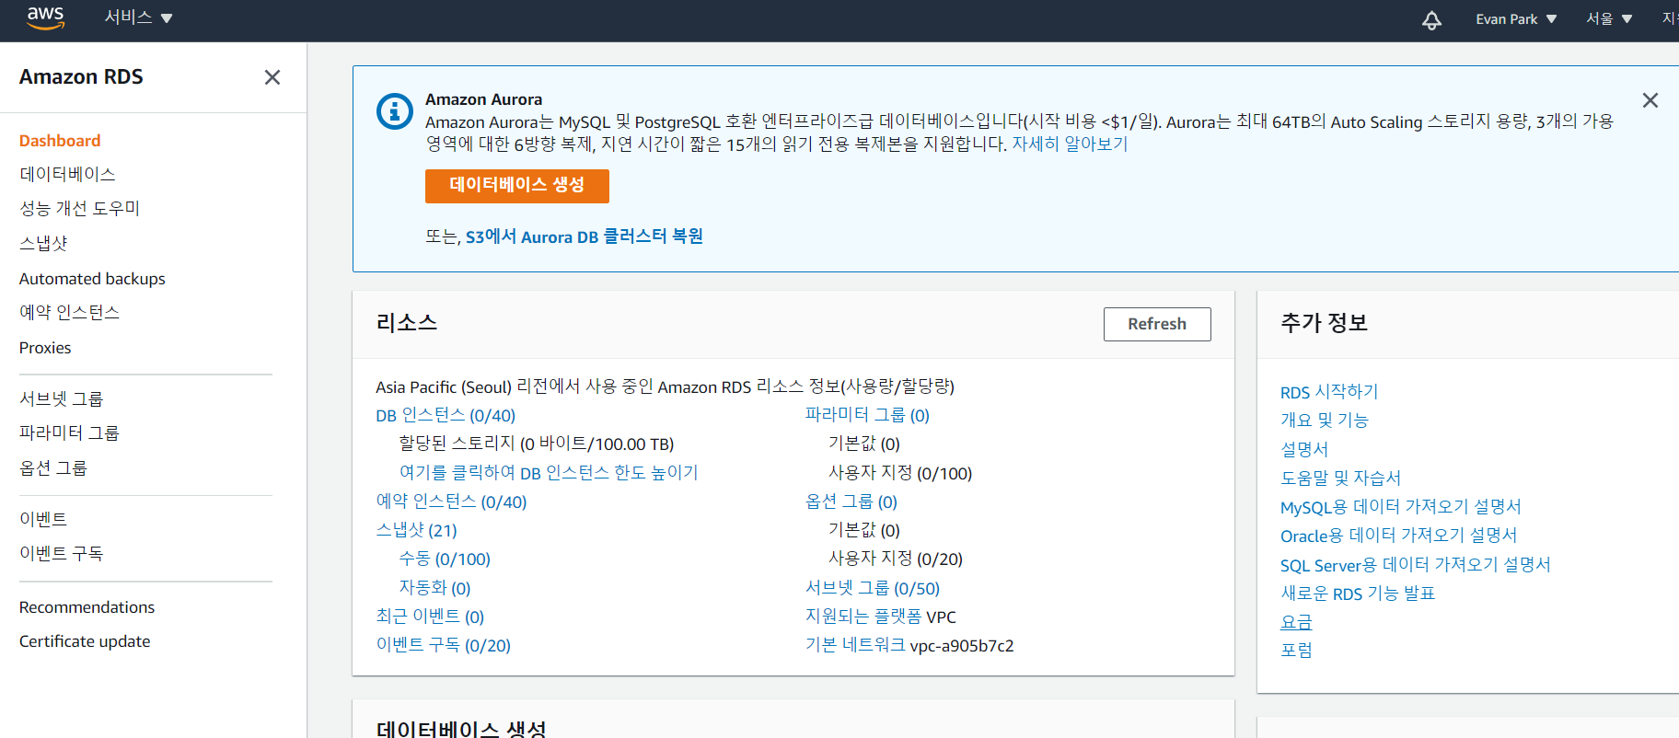Open the 수동 (0/100) snapshots link
Image resolution: width=1679 pixels, height=738 pixels.
pos(445,559)
